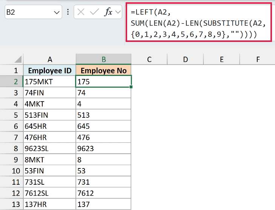Select row 4 header

12,104
